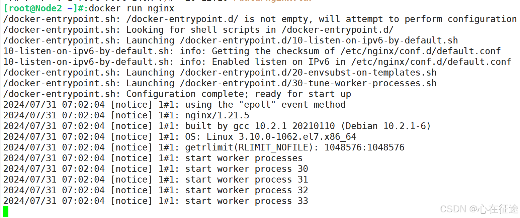Click the "Getting the checksum" info line
This screenshot has width=520, height=218.
252,51
